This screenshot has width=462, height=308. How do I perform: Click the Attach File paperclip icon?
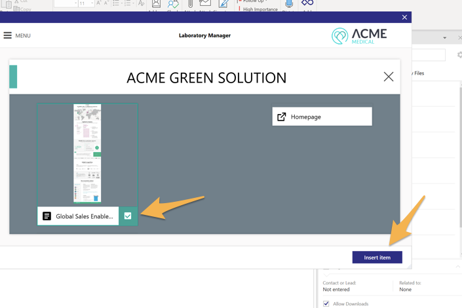tap(190, 3)
